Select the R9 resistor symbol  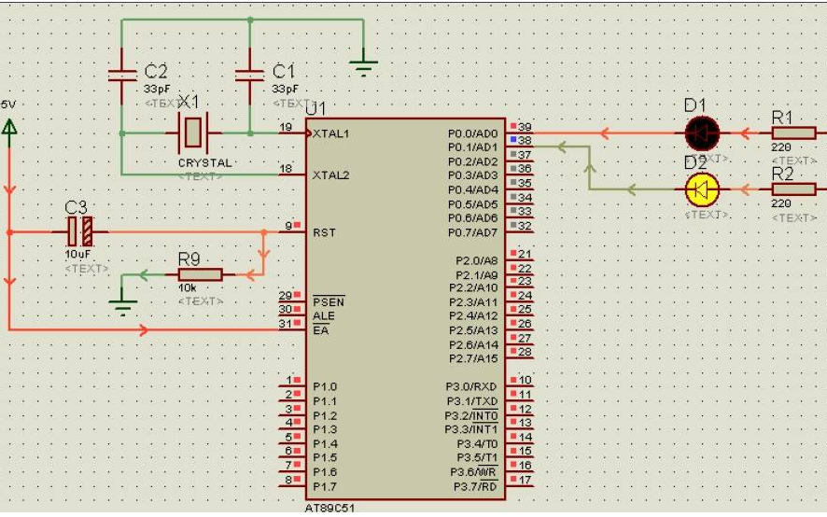199,274
